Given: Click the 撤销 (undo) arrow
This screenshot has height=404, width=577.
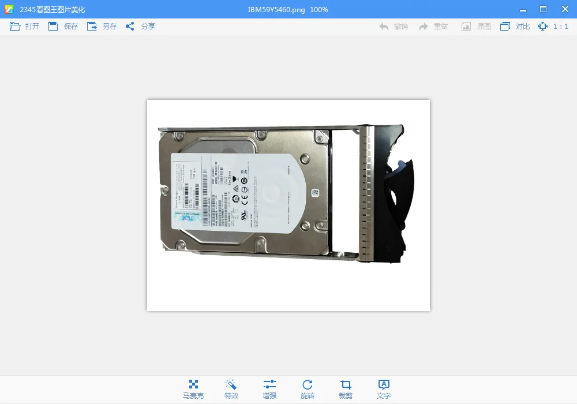Looking at the screenshot, I should (x=384, y=27).
